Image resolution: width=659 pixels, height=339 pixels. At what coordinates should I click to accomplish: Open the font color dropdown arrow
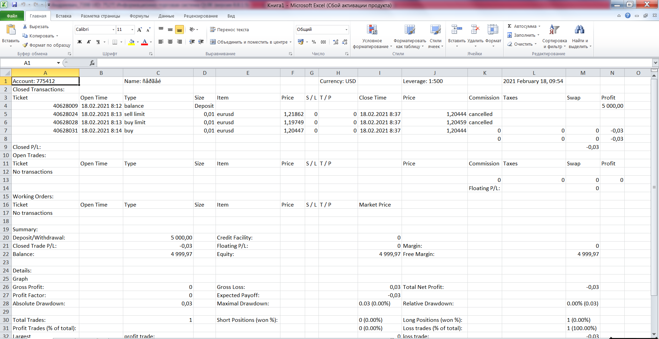(x=151, y=42)
